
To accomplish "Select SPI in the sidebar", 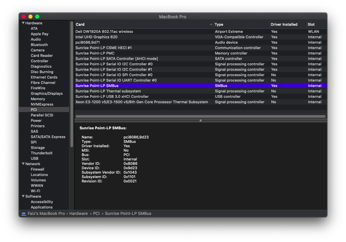I will click(x=34, y=142).
